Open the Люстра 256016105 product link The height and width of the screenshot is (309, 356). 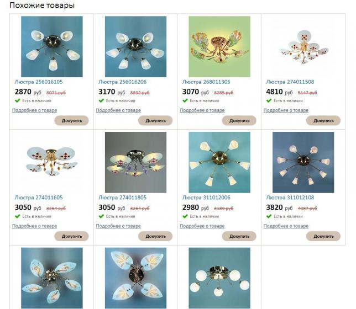tap(39, 82)
